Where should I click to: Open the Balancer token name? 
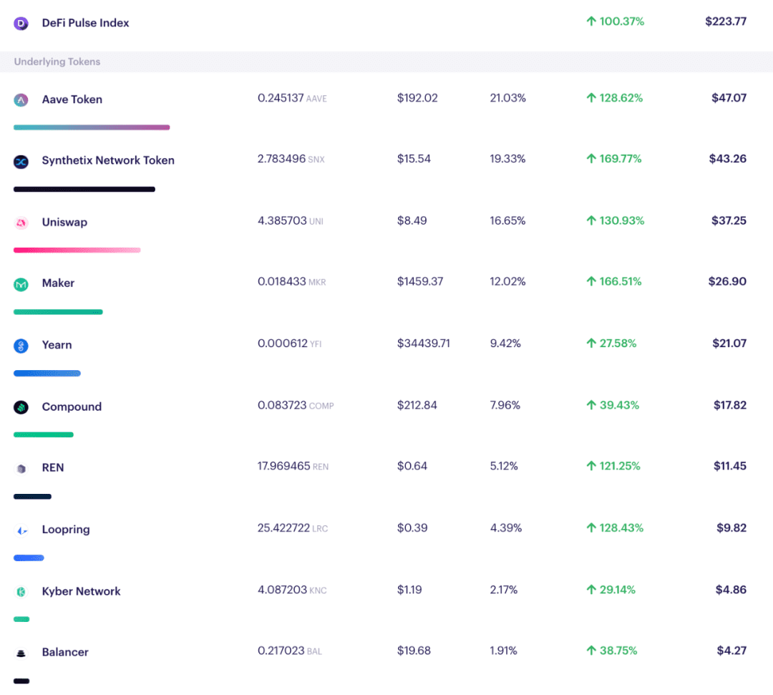65,652
